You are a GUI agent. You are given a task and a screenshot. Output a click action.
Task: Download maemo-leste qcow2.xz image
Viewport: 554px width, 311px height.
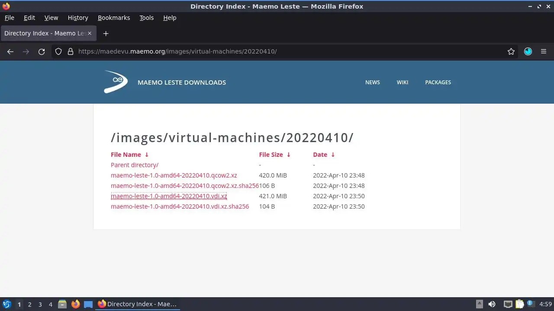click(x=174, y=175)
